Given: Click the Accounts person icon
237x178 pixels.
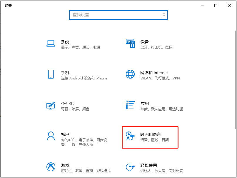Looking at the screenshot, I should point(51,136).
